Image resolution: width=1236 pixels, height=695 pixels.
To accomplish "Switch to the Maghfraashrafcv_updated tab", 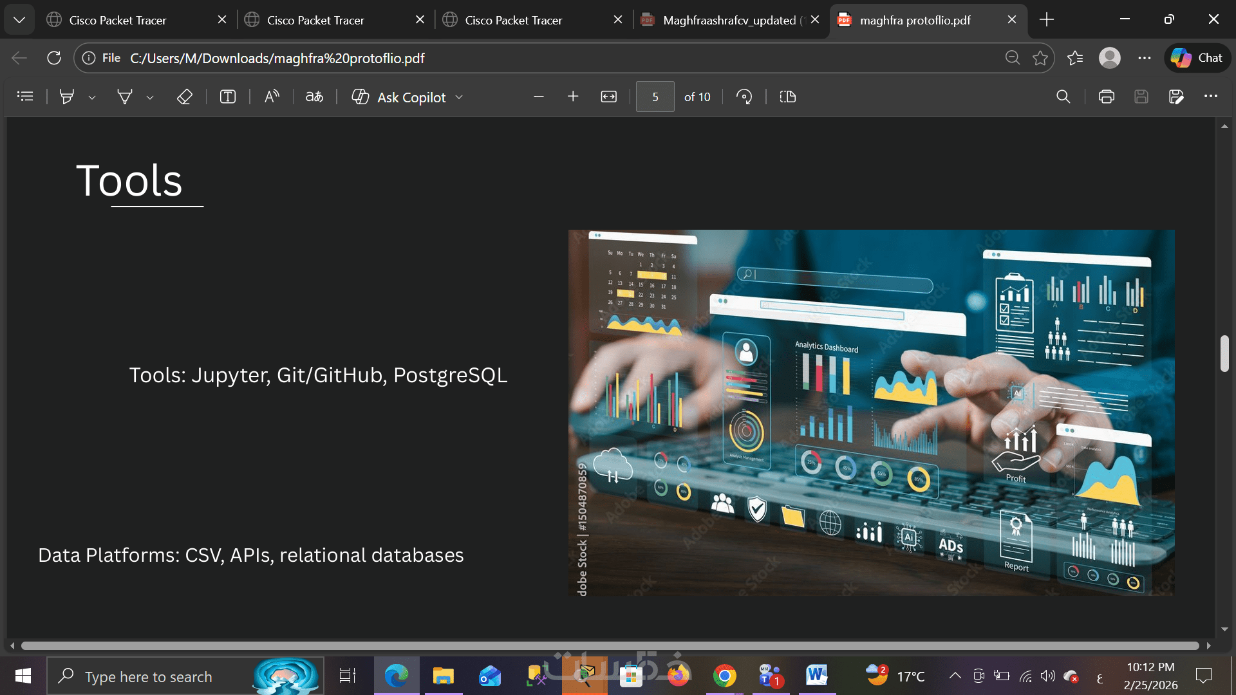I will point(727,20).
